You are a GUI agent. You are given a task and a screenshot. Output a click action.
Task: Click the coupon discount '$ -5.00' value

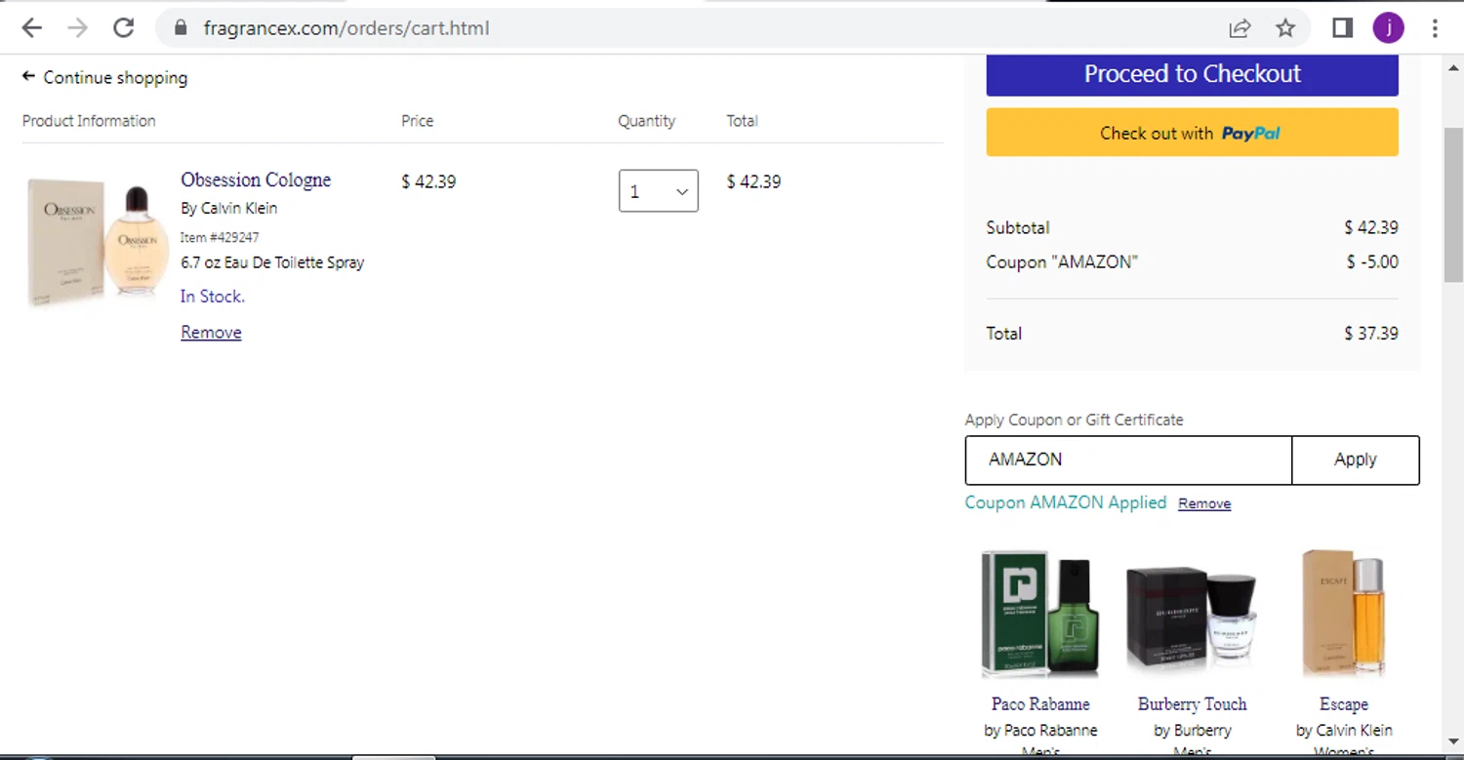pos(1372,262)
